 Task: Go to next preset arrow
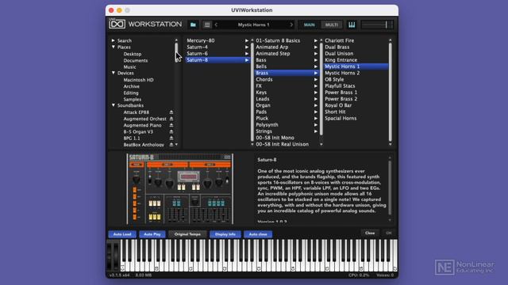pos(291,25)
